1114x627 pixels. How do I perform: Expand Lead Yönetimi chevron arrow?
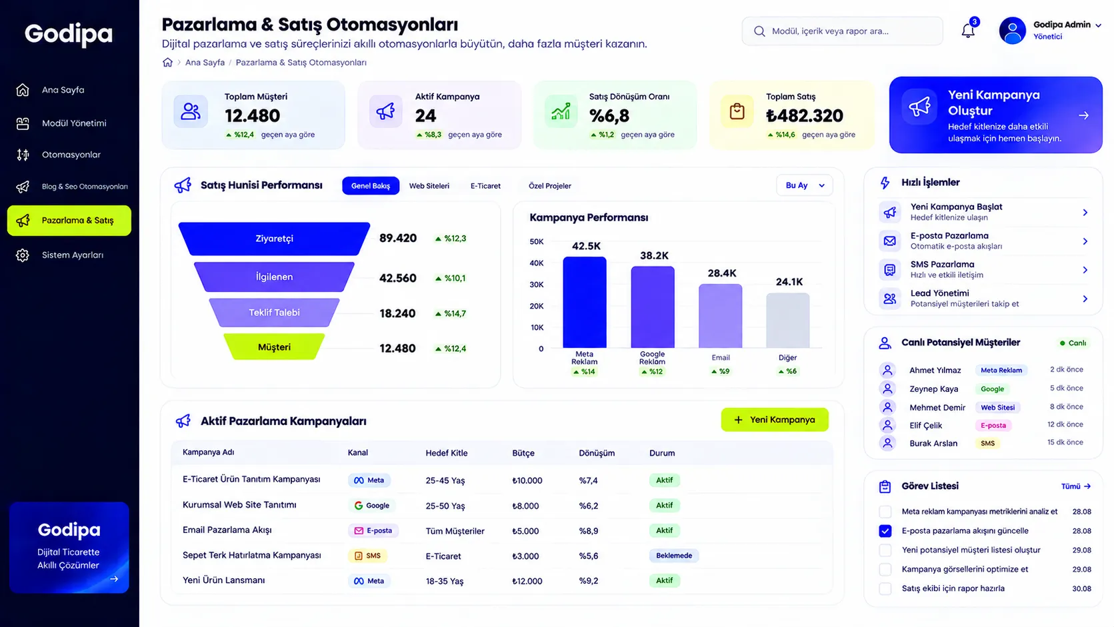click(x=1085, y=299)
